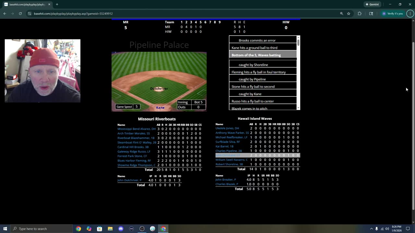Click the Windows search box
The width and height of the screenshot is (415, 233).
coord(41,229)
